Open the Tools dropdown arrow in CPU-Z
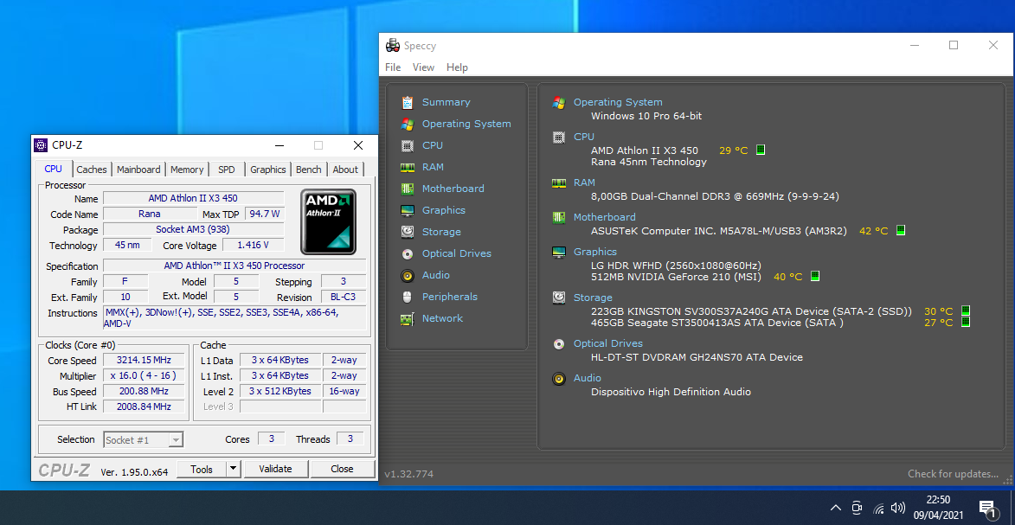This screenshot has width=1015, height=525. point(233,469)
